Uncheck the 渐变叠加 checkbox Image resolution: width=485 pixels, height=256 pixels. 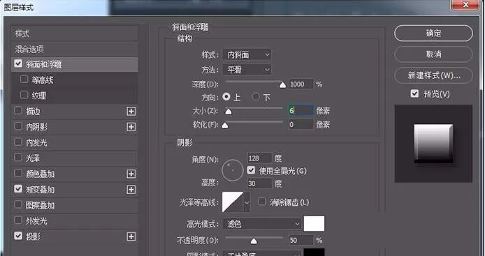pyautogui.click(x=18, y=188)
